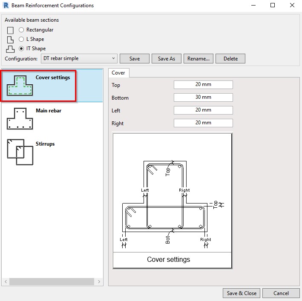
Task: Close the Beam Reinforcement Configurations dialog
Action: click(x=292, y=6)
